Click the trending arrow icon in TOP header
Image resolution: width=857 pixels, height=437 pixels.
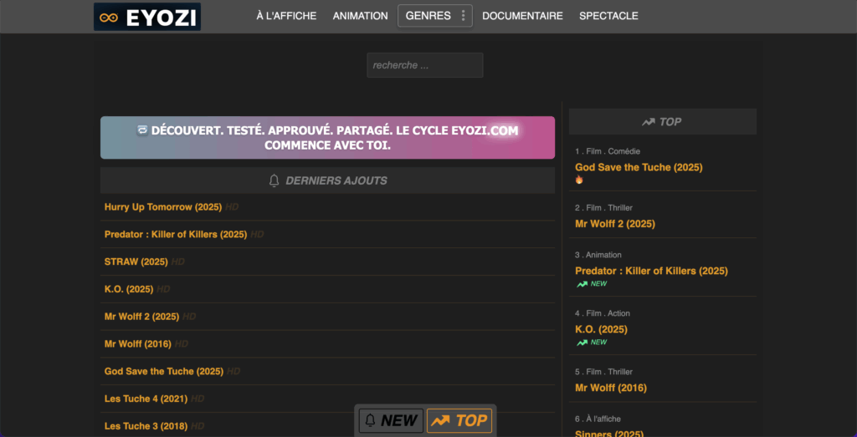tap(648, 122)
